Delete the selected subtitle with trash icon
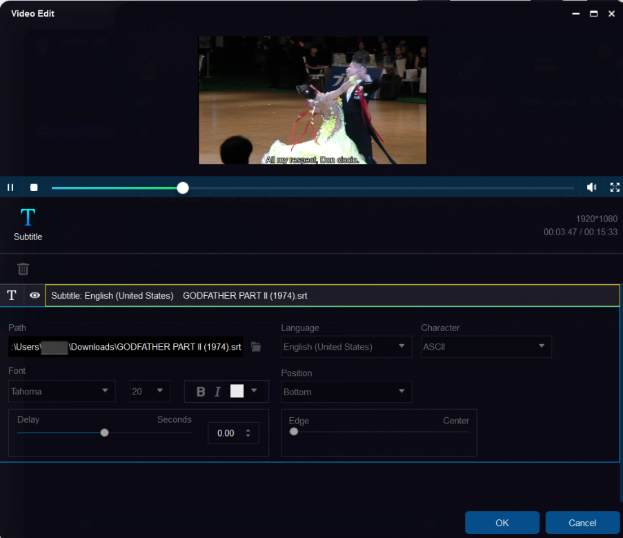The image size is (623, 538). 23,269
